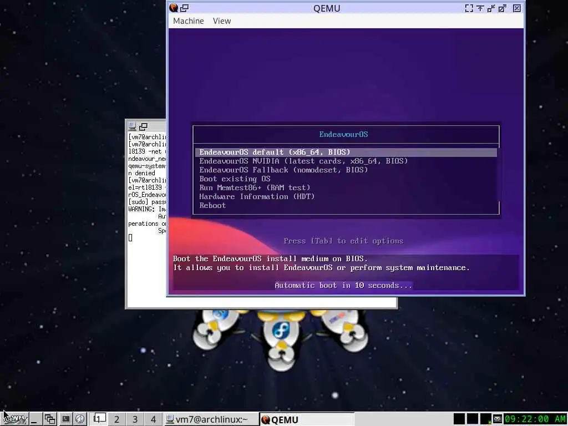Click the 'Press [Tab] to edit options' hint
The height and width of the screenshot is (426, 568).
[x=343, y=241]
